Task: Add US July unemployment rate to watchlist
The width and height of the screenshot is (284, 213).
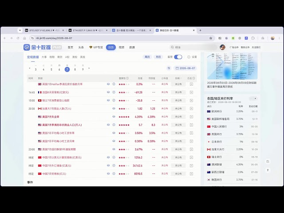Action: [x=191, y=117]
